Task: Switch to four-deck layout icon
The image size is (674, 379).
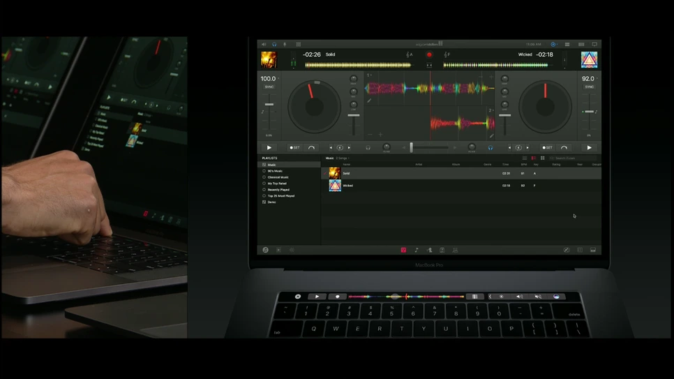Action: [581, 44]
